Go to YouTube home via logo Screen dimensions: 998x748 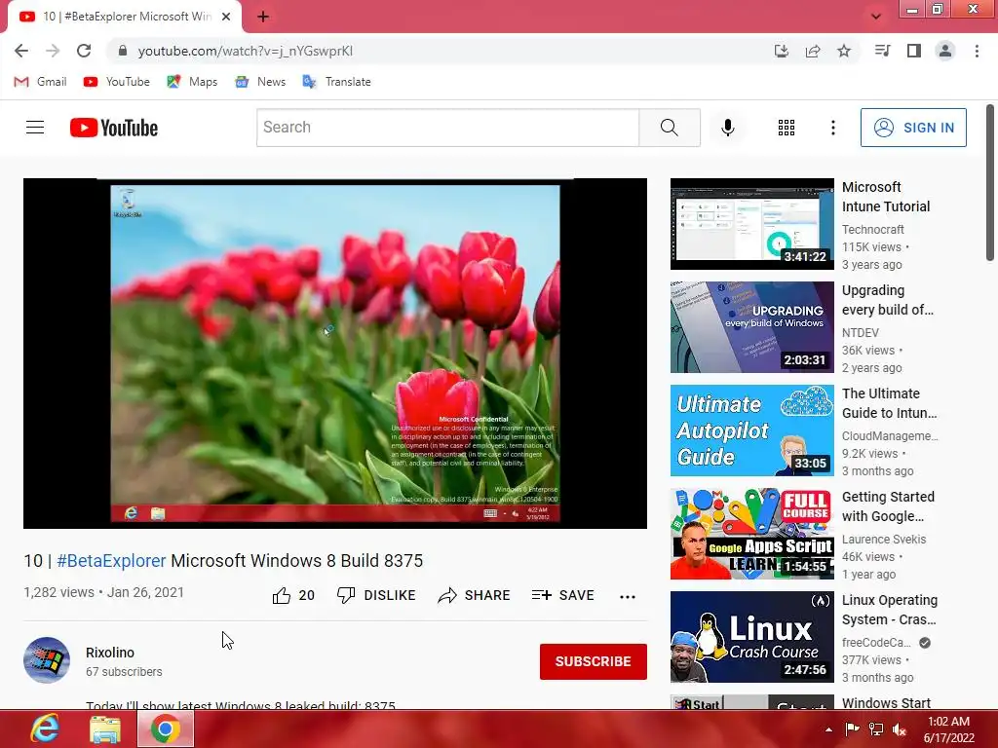click(114, 128)
